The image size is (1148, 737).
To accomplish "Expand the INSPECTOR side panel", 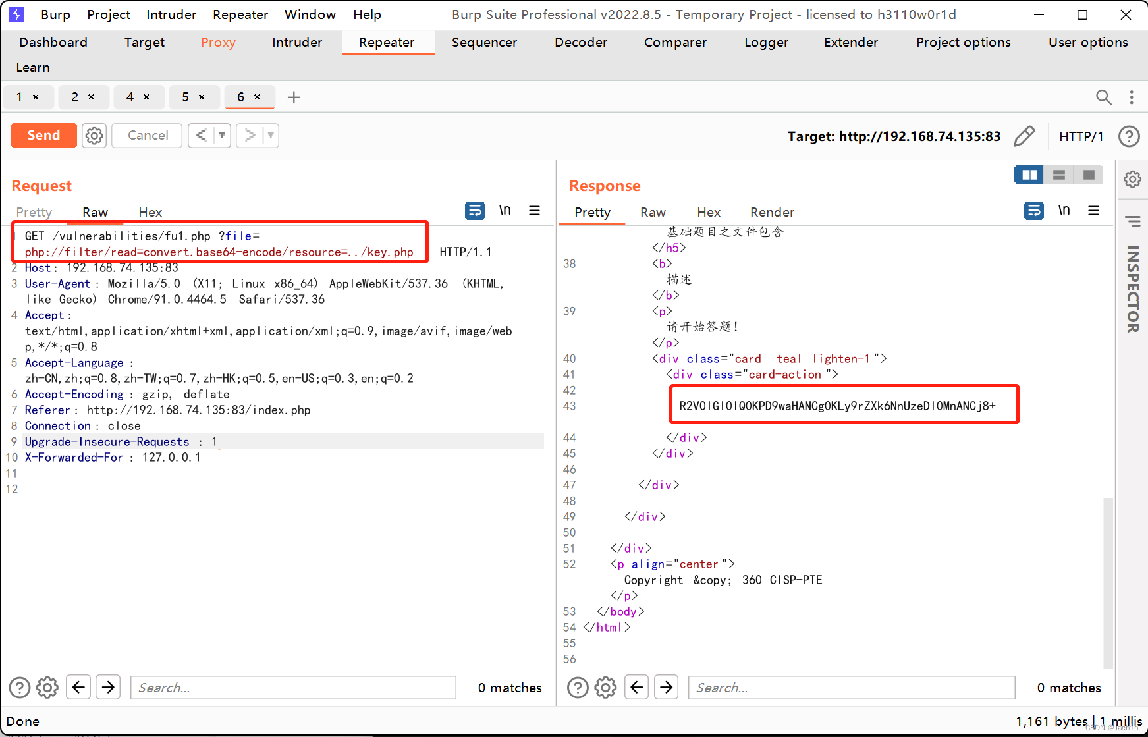I will tap(1133, 289).
